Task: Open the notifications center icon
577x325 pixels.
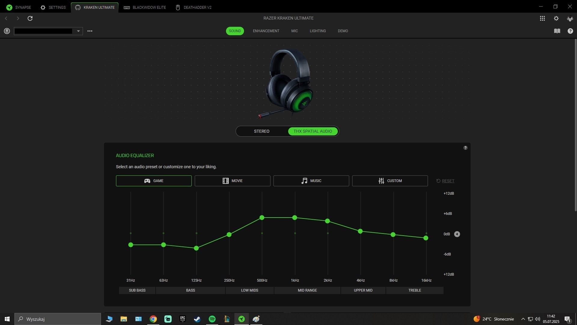Action: (x=567, y=319)
